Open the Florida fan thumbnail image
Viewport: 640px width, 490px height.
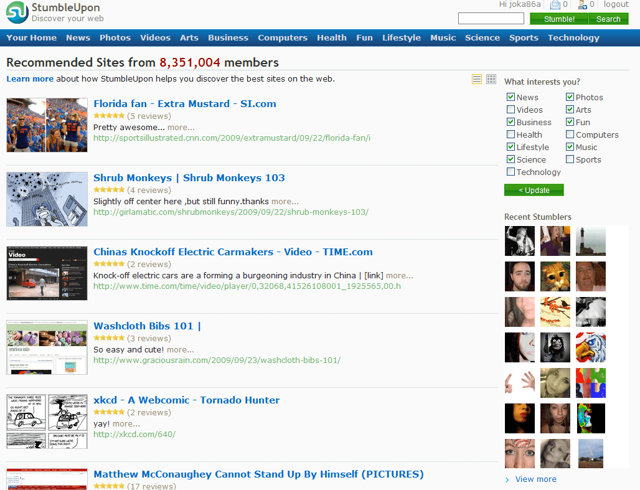(x=47, y=125)
